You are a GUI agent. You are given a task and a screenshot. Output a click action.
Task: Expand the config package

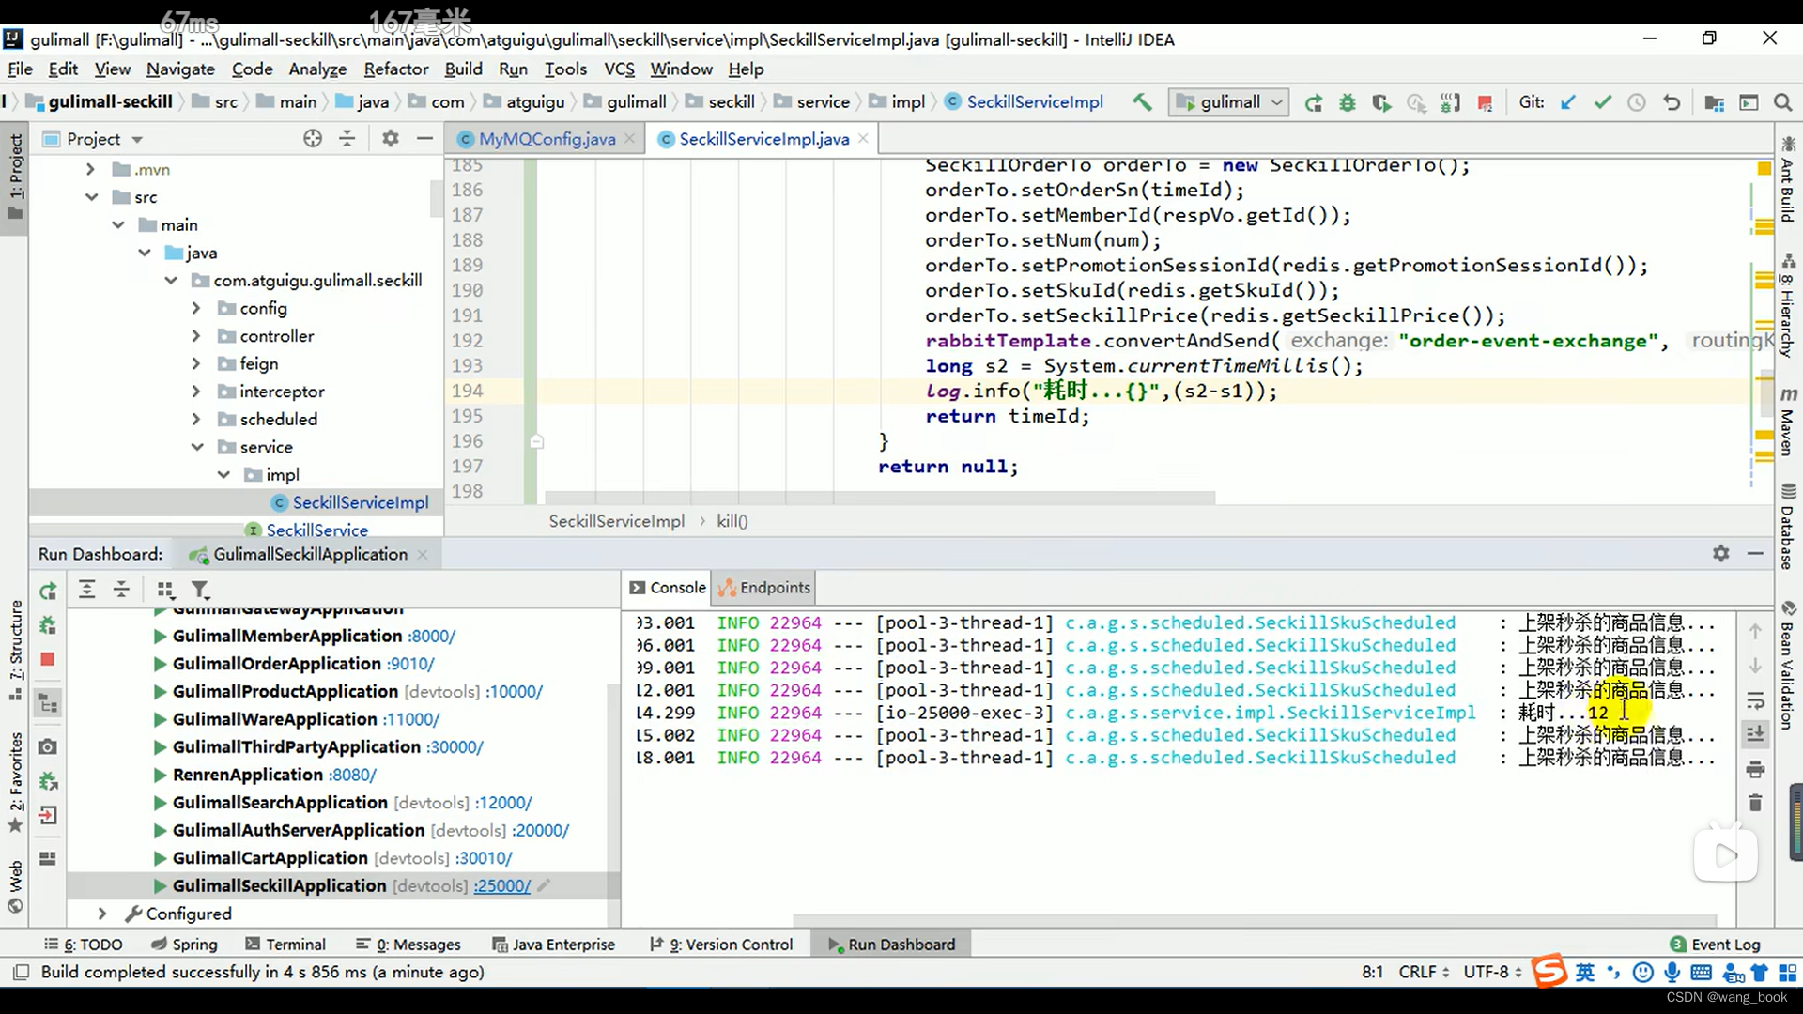(x=196, y=308)
